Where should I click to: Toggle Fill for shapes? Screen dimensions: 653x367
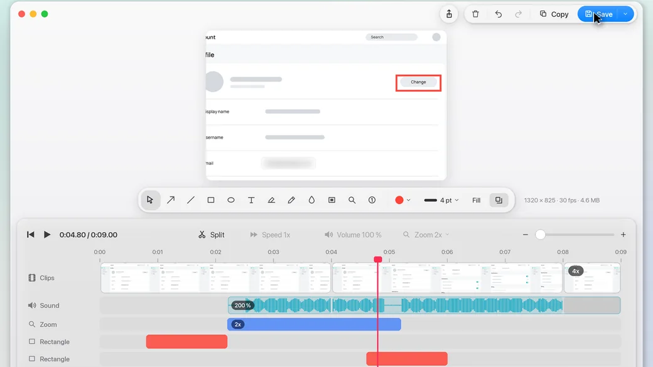pyautogui.click(x=477, y=200)
